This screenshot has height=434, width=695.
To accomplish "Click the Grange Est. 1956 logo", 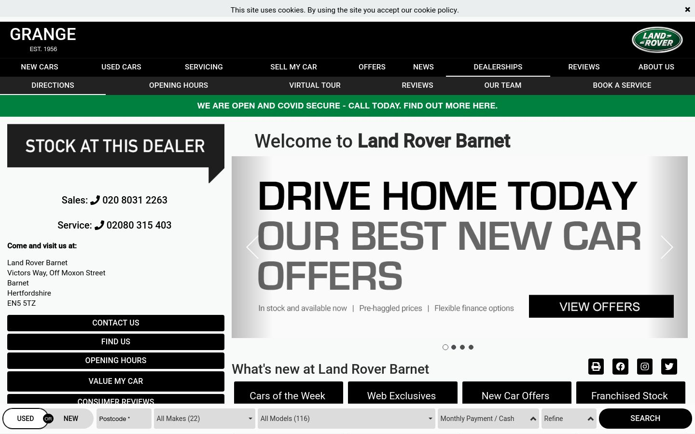I will tap(43, 40).
